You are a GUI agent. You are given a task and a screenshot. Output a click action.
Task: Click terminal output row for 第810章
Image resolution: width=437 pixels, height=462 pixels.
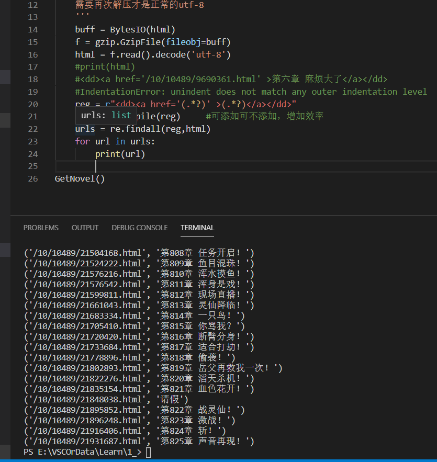click(x=139, y=274)
